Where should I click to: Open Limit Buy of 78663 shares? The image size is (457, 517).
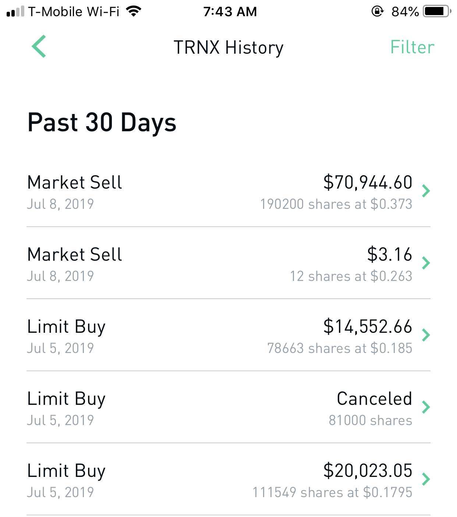(229, 335)
